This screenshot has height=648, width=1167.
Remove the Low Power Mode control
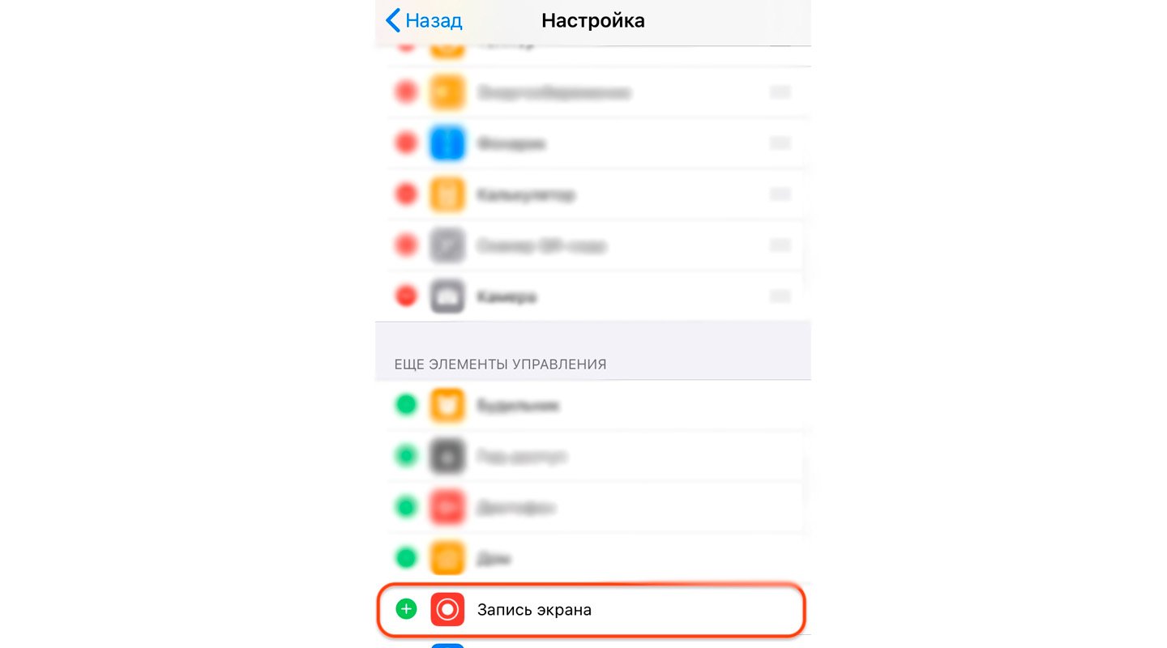click(x=406, y=92)
